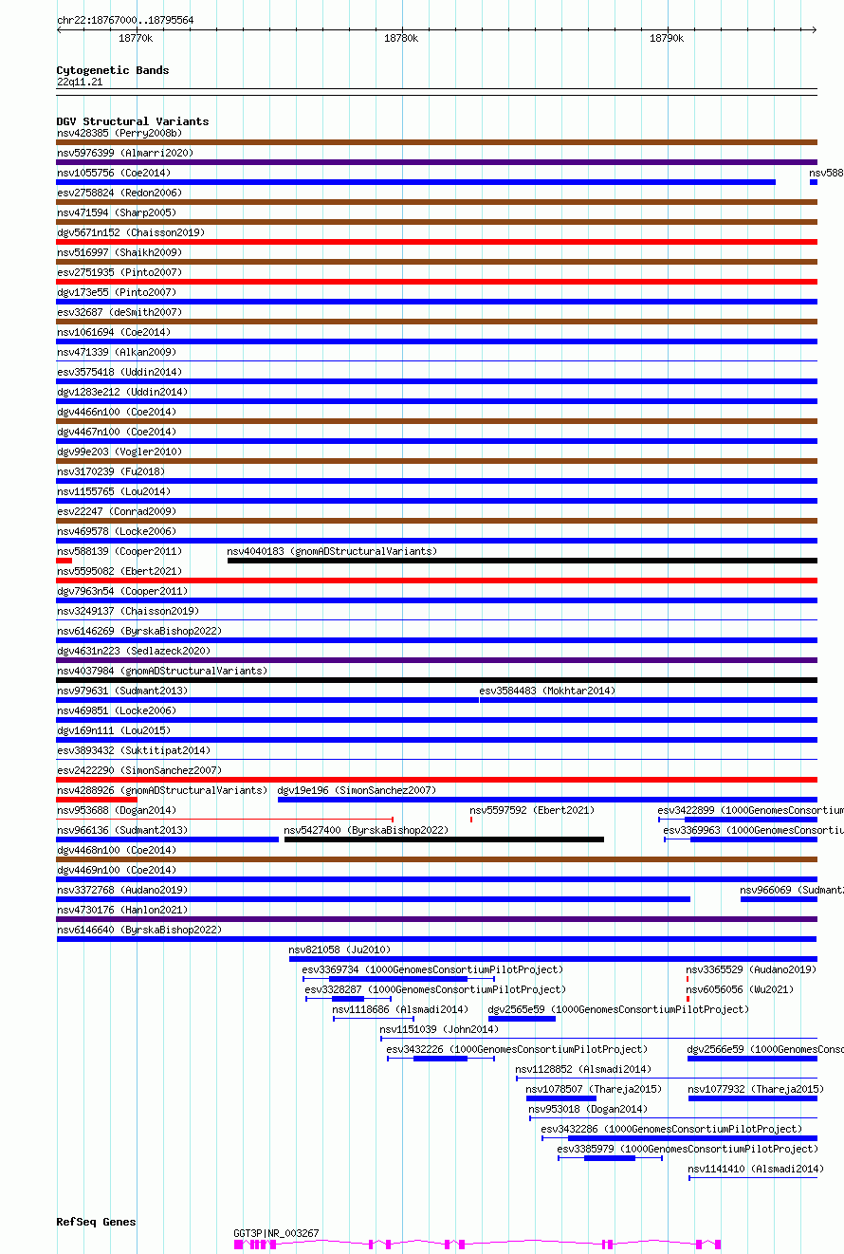The width and height of the screenshot is (844, 1254).
Task: Click nsv1061694 (Coe2014) label
Action: point(114,332)
